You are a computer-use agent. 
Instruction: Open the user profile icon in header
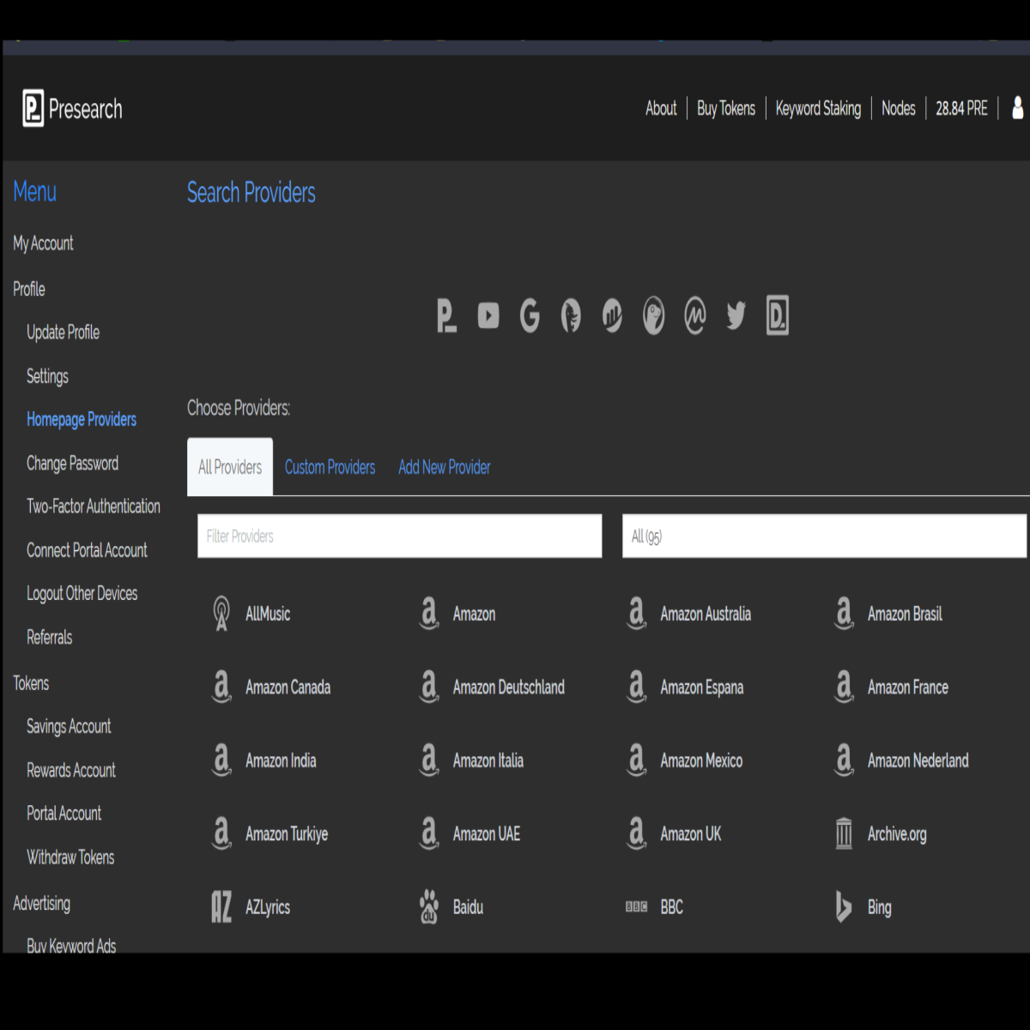tap(1018, 108)
